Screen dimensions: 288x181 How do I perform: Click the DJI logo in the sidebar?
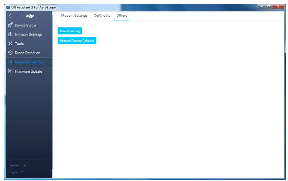(x=30, y=16)
